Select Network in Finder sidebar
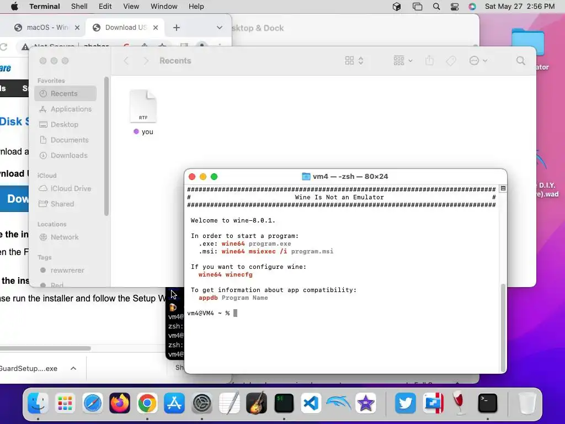 (x=66, y=237)
